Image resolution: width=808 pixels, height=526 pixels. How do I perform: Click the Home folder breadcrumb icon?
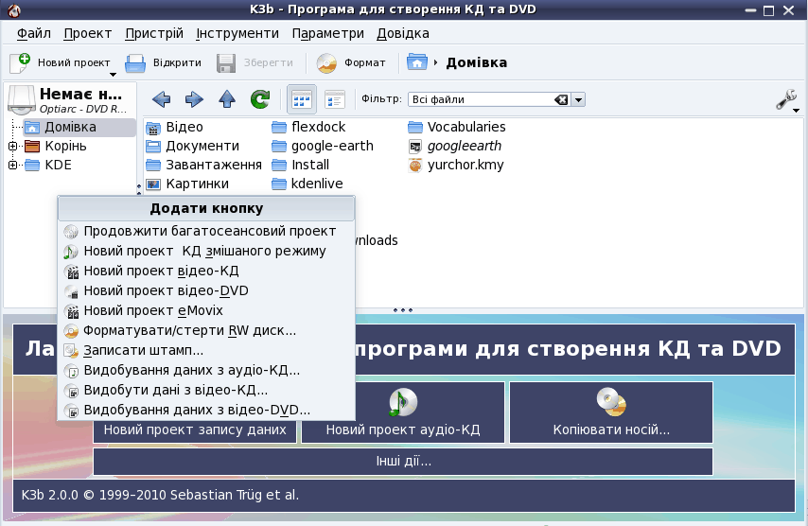[x=416, y=62]
